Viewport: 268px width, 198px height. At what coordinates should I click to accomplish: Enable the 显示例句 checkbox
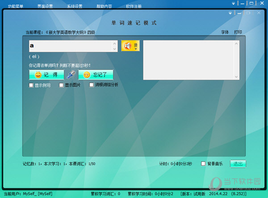pyautogui.click(x=31, y=85)
